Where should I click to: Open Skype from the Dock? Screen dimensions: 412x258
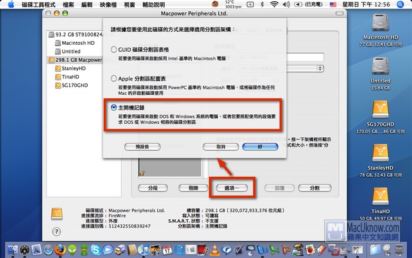(96, 250)
